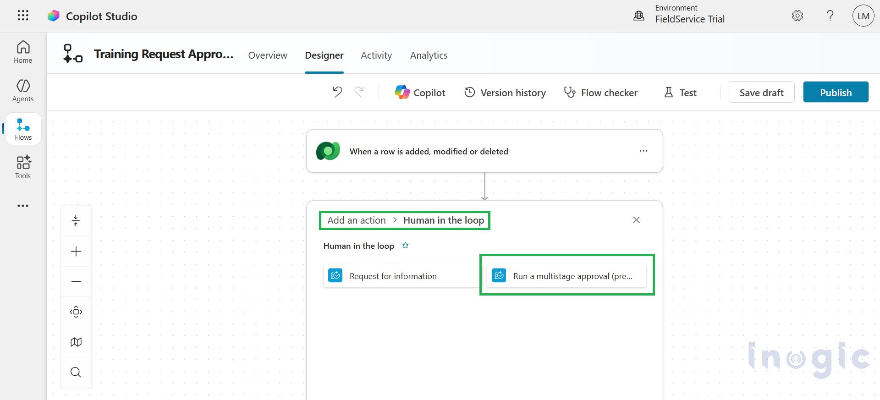Viewport: 880px width, 400px height.
Task: Select Run a multistage approval action
Action: pos(566,275)
